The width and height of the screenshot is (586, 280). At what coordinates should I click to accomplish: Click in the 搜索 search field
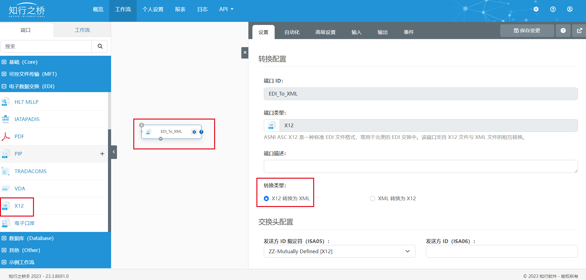[x=46, y=46]
